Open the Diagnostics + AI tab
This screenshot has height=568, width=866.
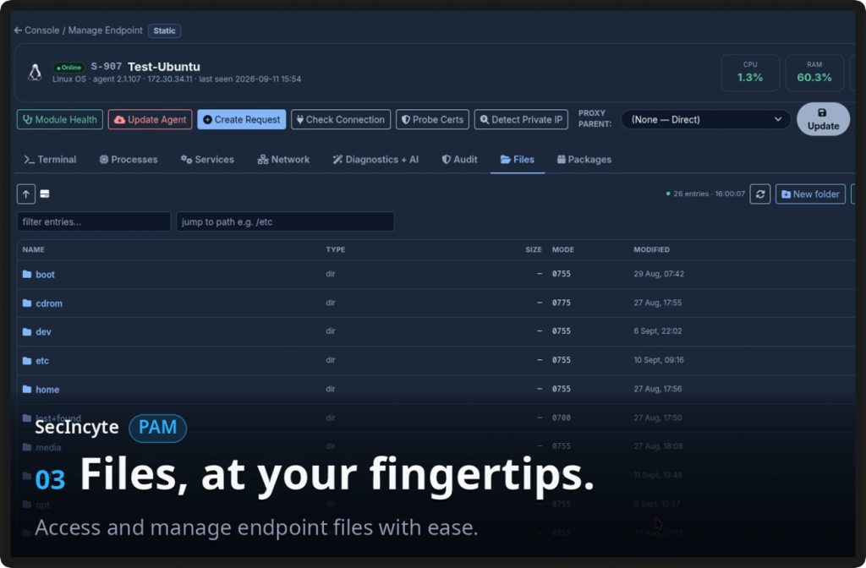click(375, 160)
